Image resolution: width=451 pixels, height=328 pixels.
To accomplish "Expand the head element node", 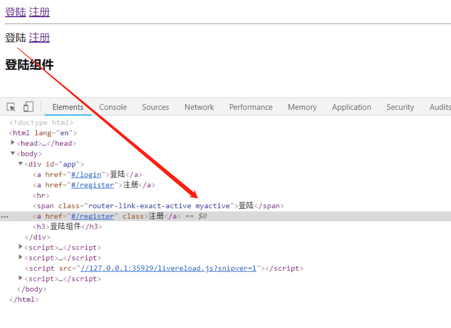I will click(13, 143).
